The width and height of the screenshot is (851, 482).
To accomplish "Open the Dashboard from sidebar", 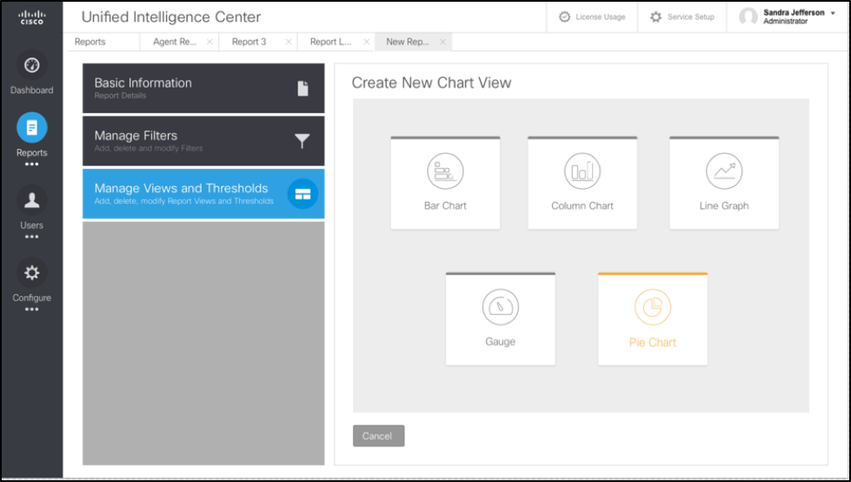I will click(x=31, y=66).
